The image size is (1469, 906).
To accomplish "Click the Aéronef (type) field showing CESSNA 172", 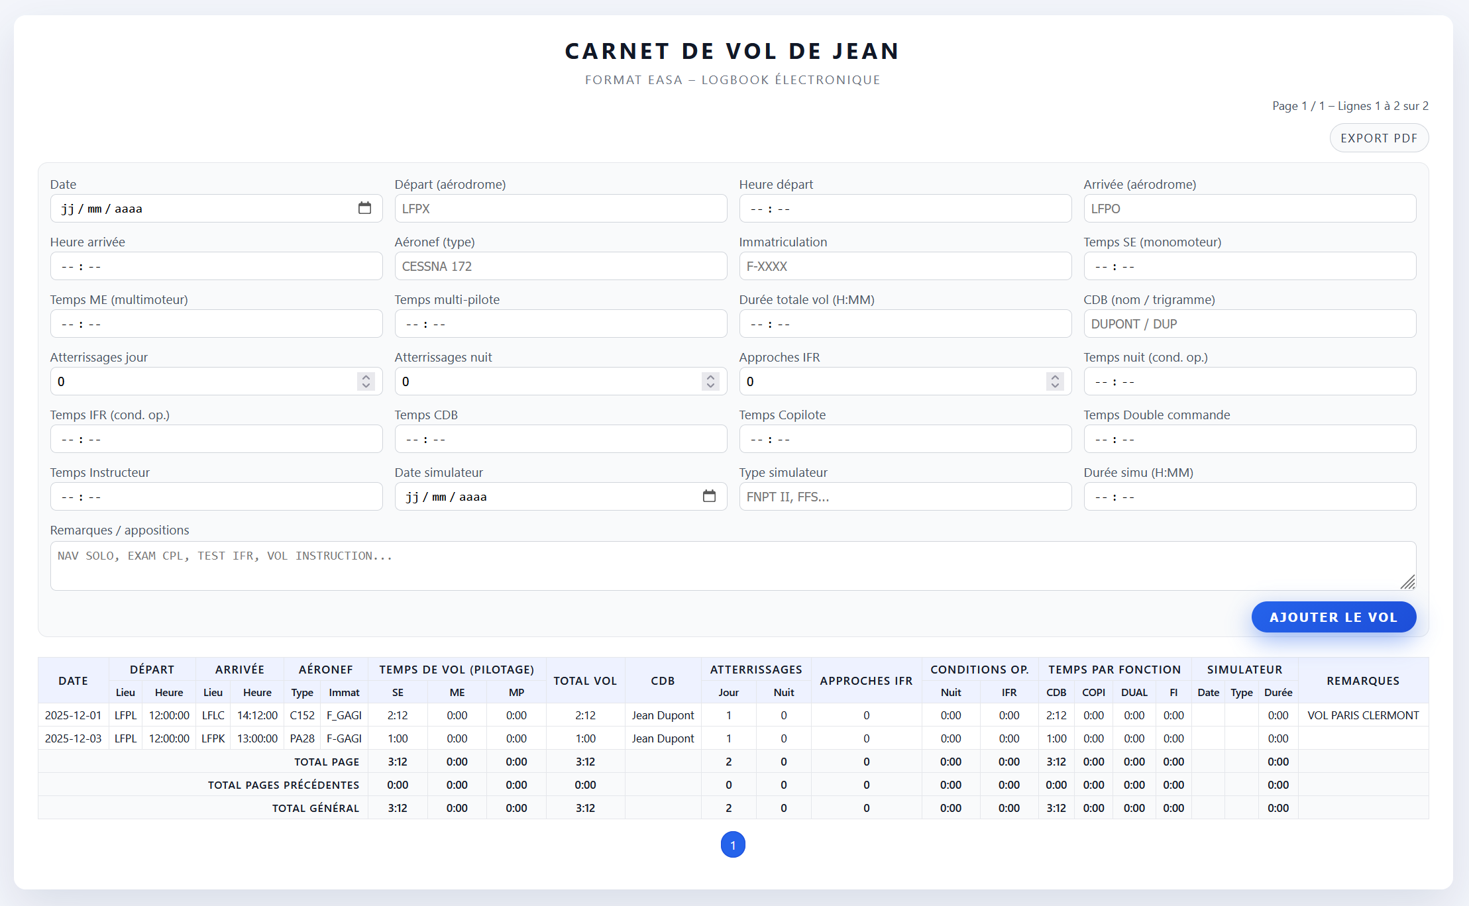I will coord(561,266).
